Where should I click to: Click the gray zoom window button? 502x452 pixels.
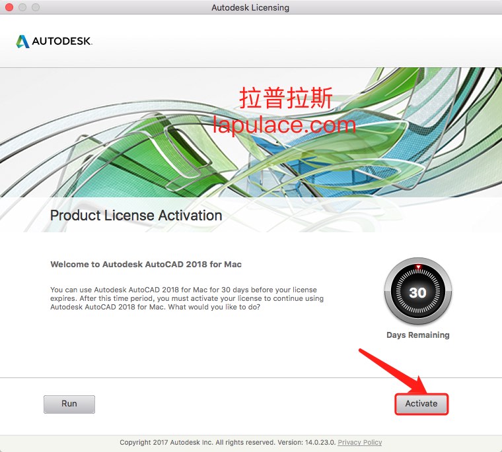pyautogui.click(x=36, y=7)
